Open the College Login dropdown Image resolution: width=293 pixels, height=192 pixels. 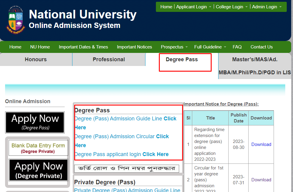[x=230, y=7]
